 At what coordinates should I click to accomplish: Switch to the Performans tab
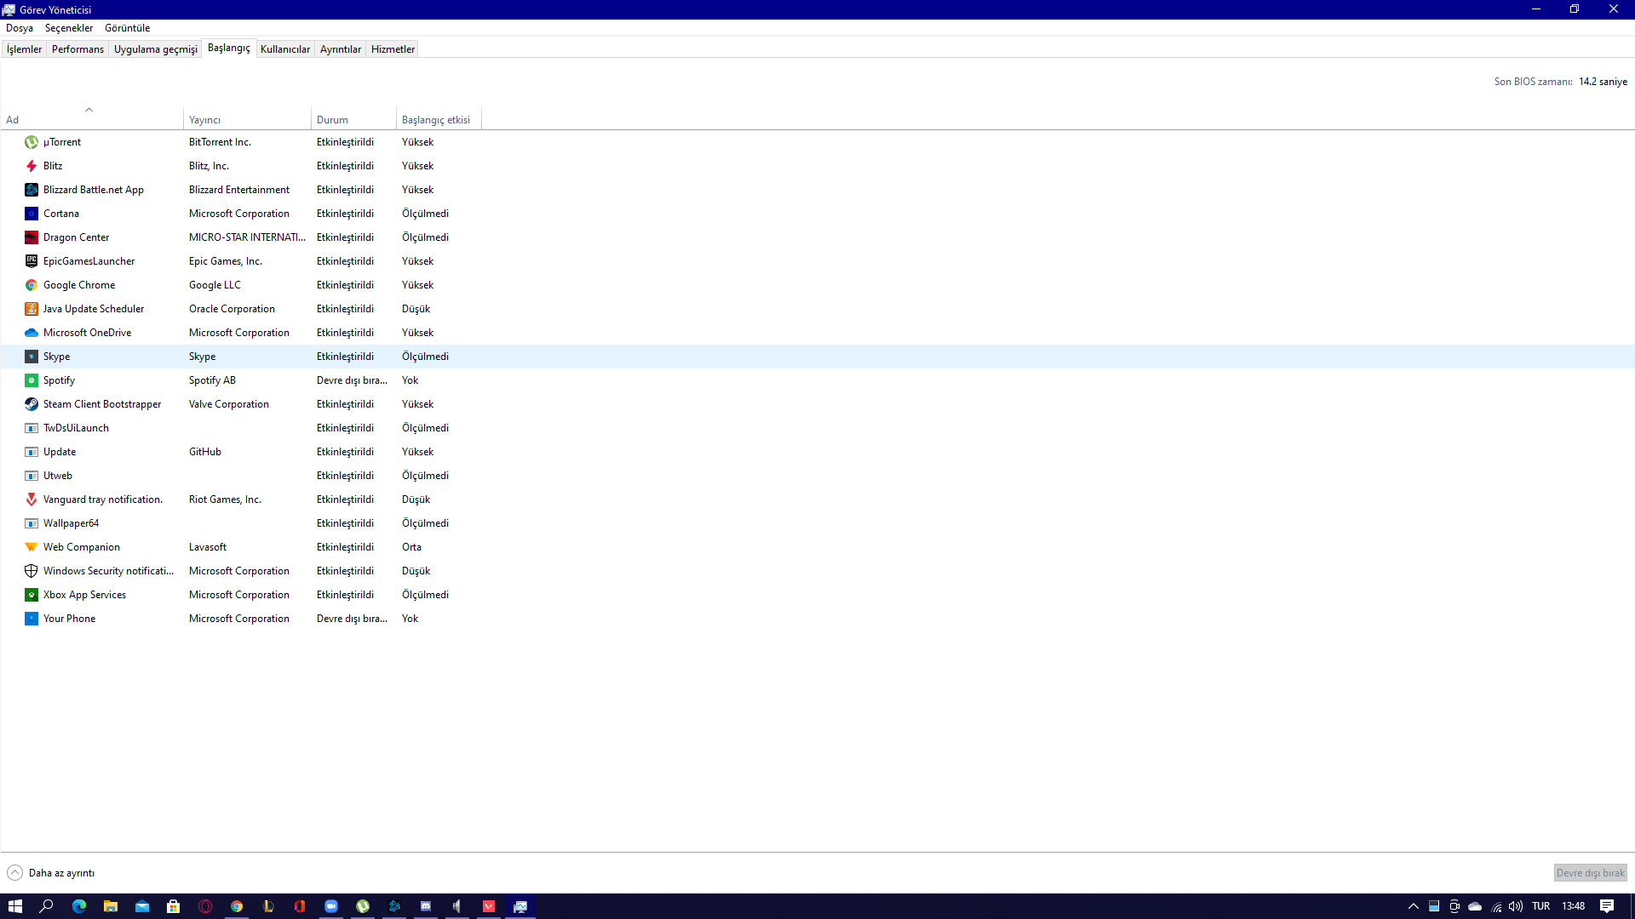tap(77, 49)
